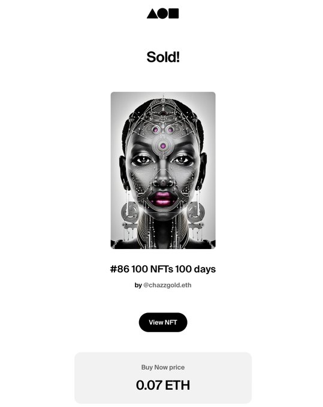This screenshot has height=407, width=323.
Task: Open the sold NFT artwork thumbnail
Action: tap(163, 170)
